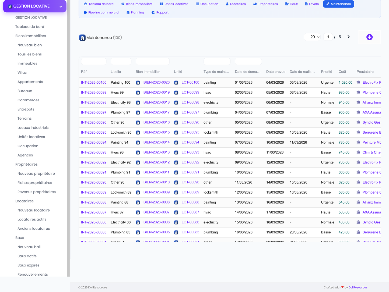Open Baux expirés in the sidebar
The width and height of the screenshot is (389, 292).
(x=28, y=265)
